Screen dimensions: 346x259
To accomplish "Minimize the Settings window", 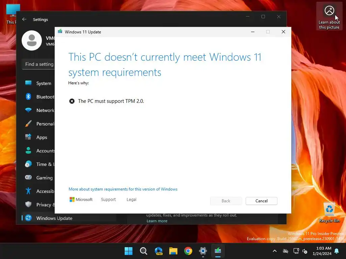I will (x=248, y=17).
